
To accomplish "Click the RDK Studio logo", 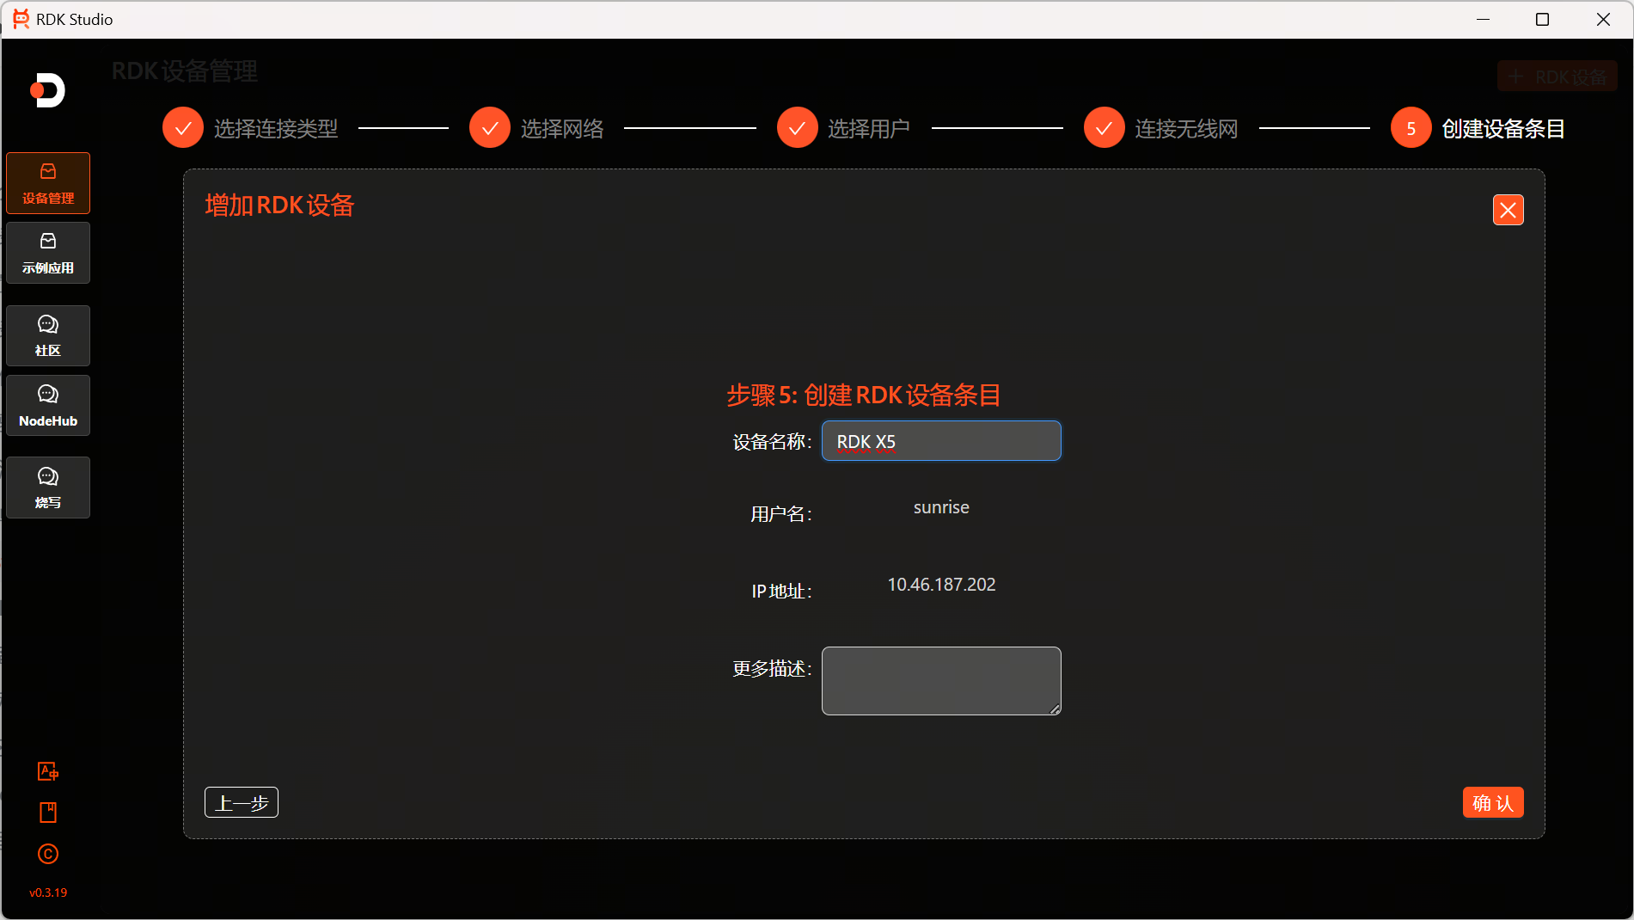I will [47, 91].
